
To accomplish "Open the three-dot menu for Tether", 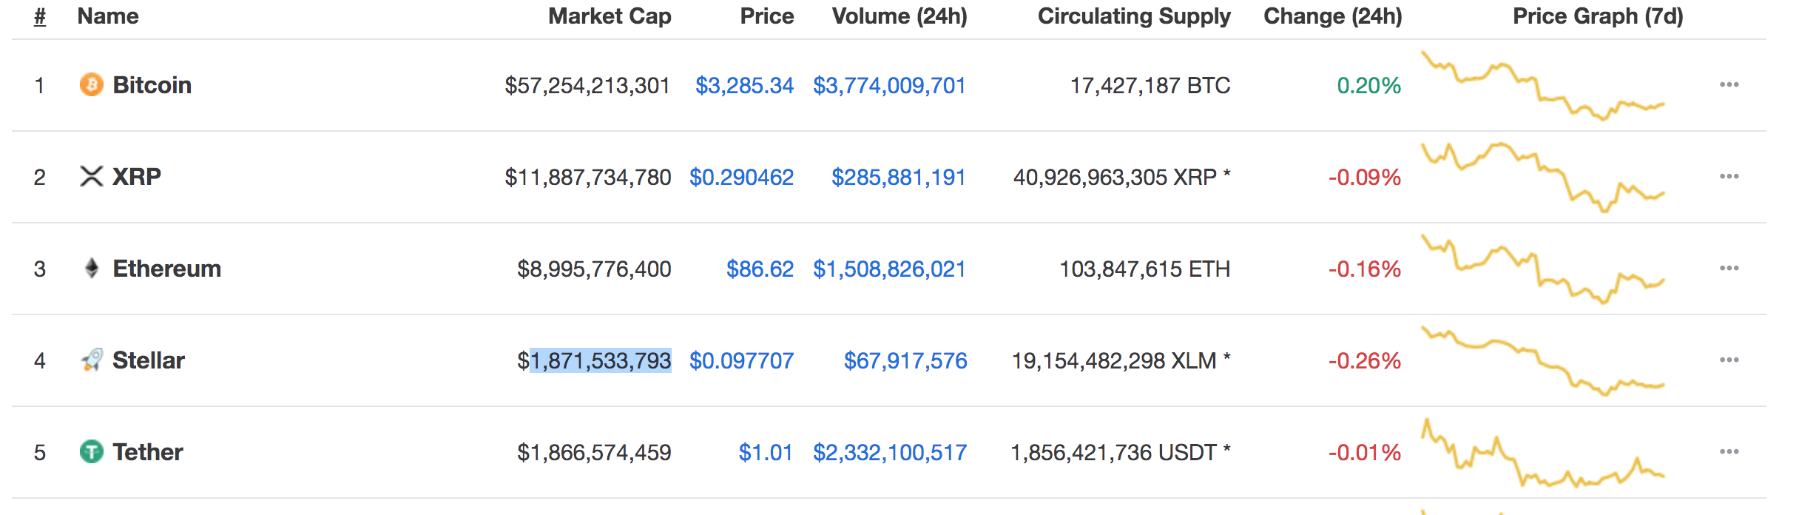I will pos(1729,451).
